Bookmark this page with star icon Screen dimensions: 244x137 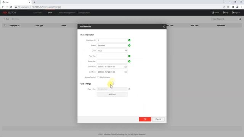coord(228,7)
